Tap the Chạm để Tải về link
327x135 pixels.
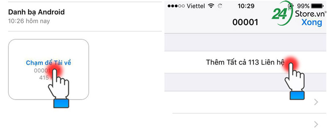(48, 63)
